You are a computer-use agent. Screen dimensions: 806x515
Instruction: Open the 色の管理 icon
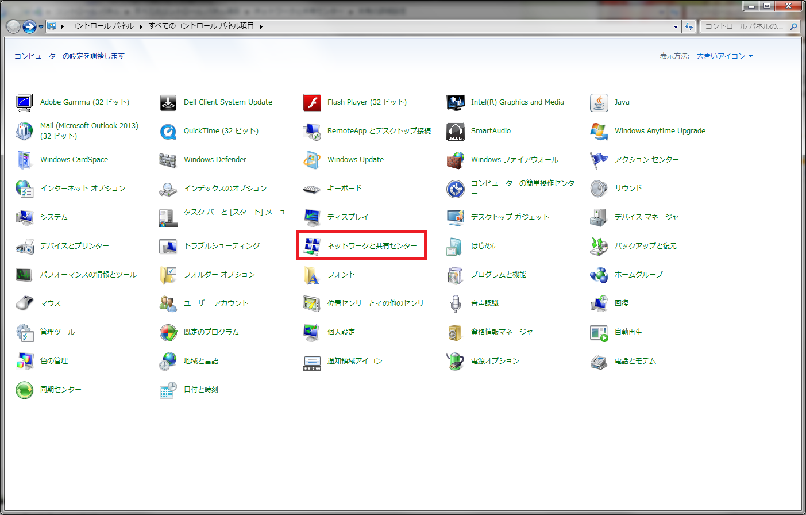25,362
